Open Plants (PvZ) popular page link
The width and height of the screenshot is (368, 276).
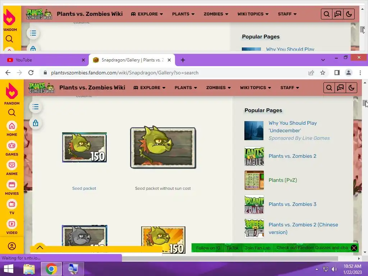(x=283, y=180)
